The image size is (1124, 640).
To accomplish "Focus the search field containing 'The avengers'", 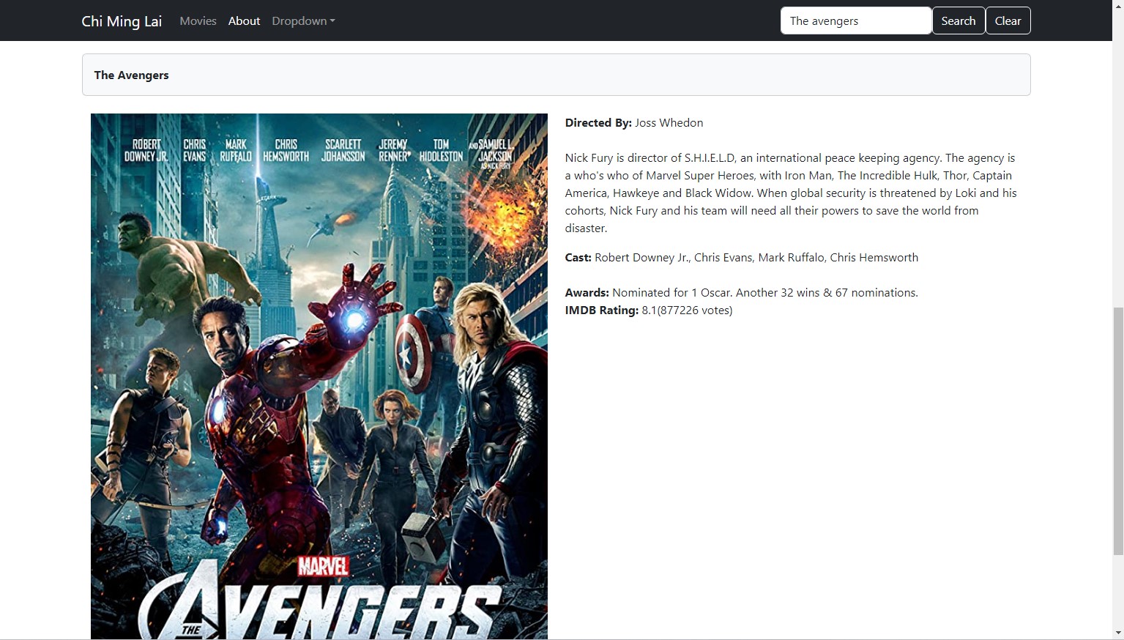I will click(x=856, y=21).
